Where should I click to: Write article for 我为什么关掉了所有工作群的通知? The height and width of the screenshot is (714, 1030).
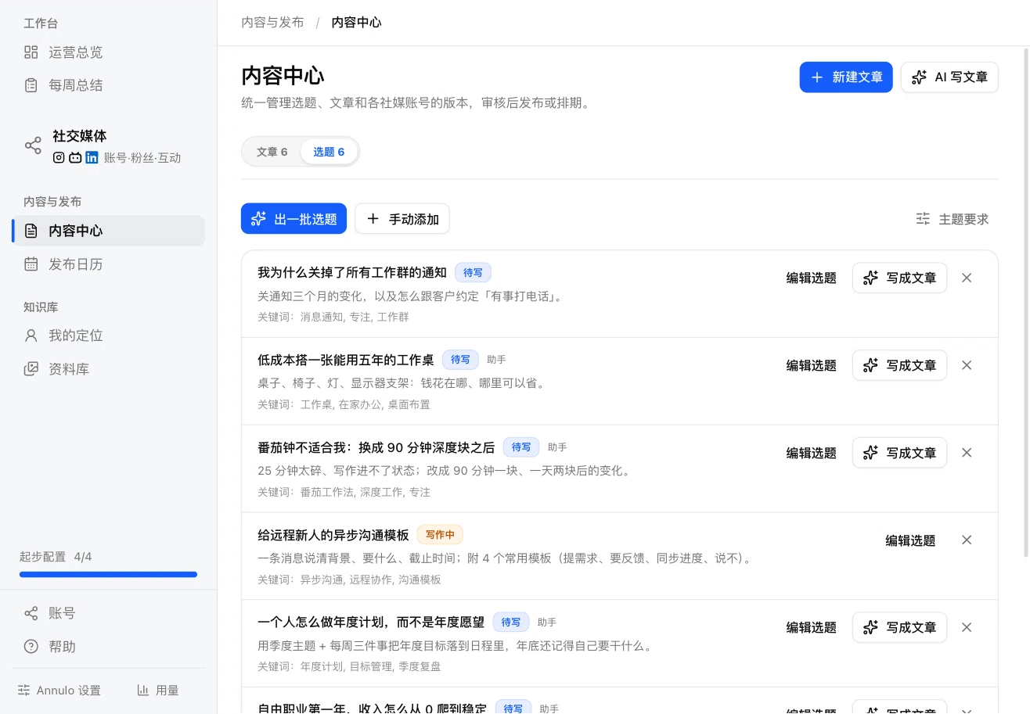[x=899, y=278]
